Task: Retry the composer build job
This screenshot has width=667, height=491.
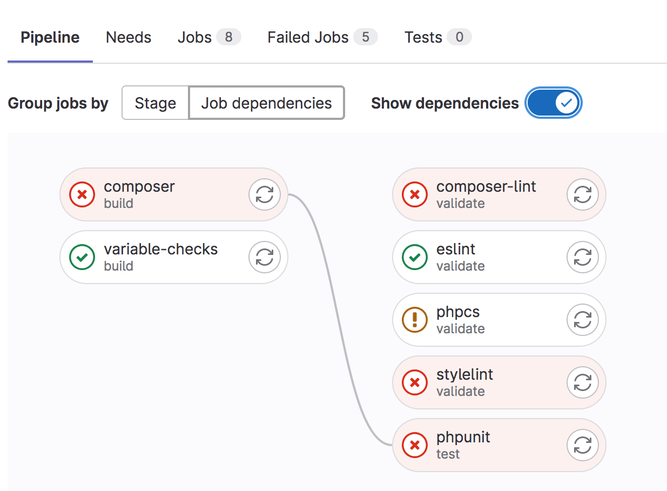Action: click(x=264, y=194)
